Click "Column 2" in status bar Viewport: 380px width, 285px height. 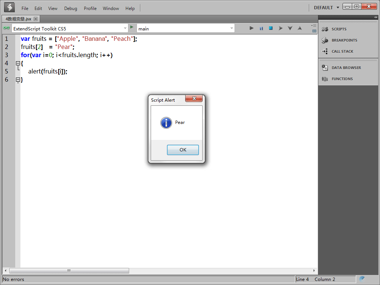tap(325, 279)
